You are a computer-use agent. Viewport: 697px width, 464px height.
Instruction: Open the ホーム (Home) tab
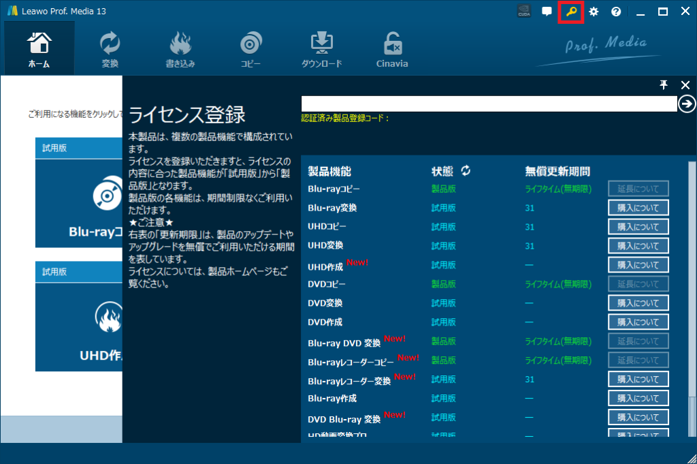point(39,49)
